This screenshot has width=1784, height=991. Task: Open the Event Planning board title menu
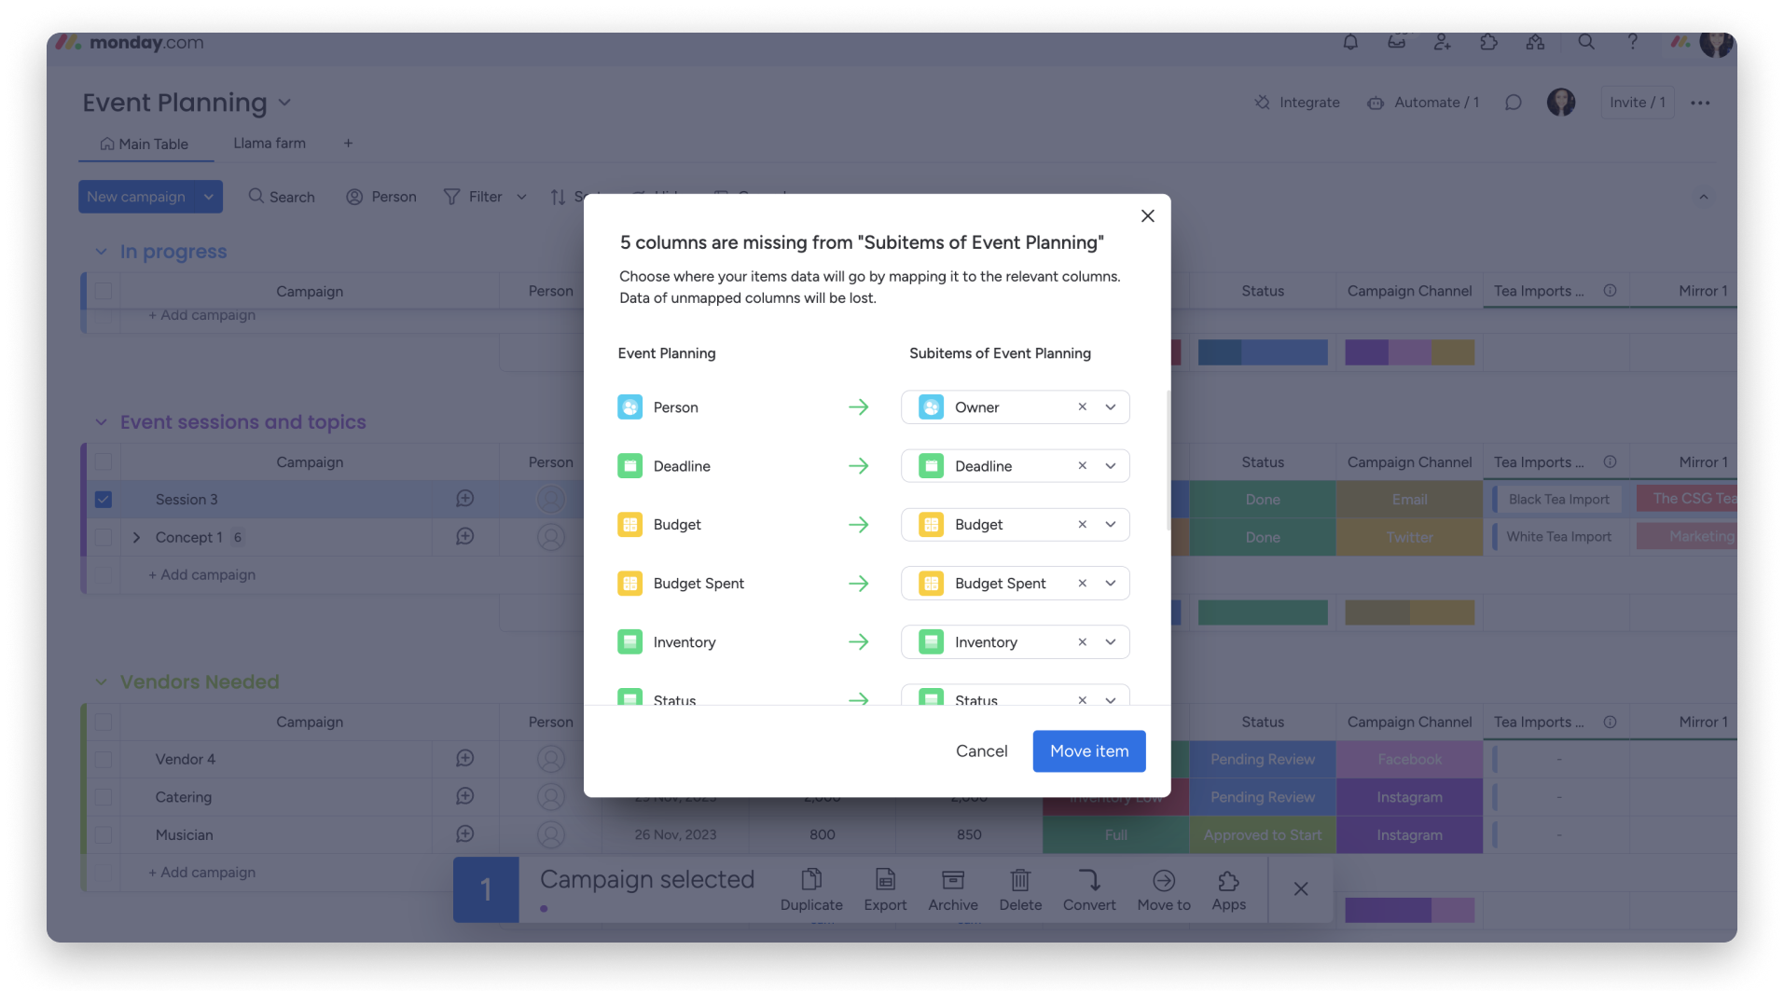pos(284,103)
